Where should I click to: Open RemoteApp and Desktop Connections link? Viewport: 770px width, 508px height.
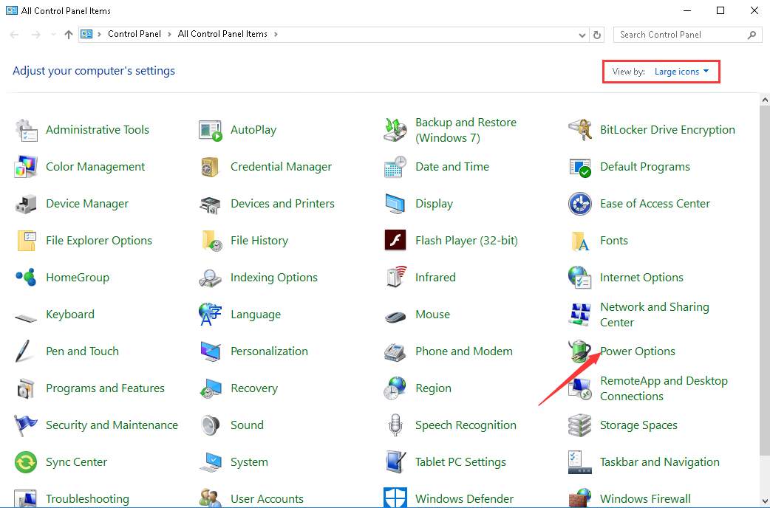(664, 388)
